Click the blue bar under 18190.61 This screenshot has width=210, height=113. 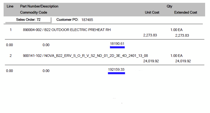[117, 47]
